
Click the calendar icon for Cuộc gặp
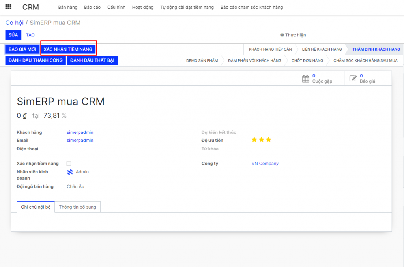coord(306,79)
